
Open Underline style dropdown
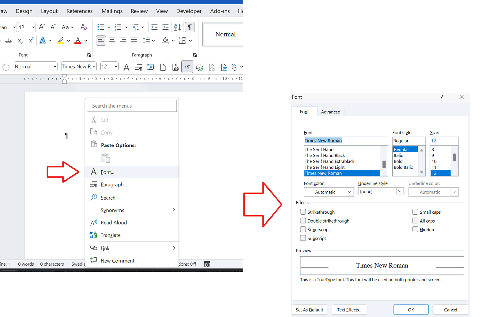[400, 191]
